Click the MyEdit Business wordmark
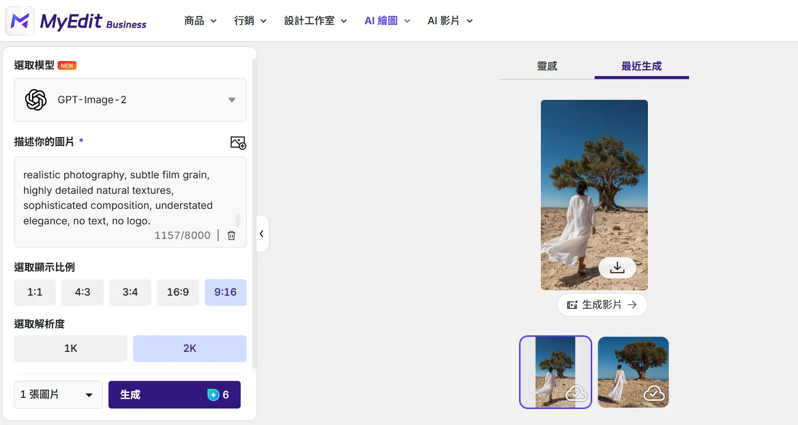Screen dimensions: 798x425 [x=93, y=22]
